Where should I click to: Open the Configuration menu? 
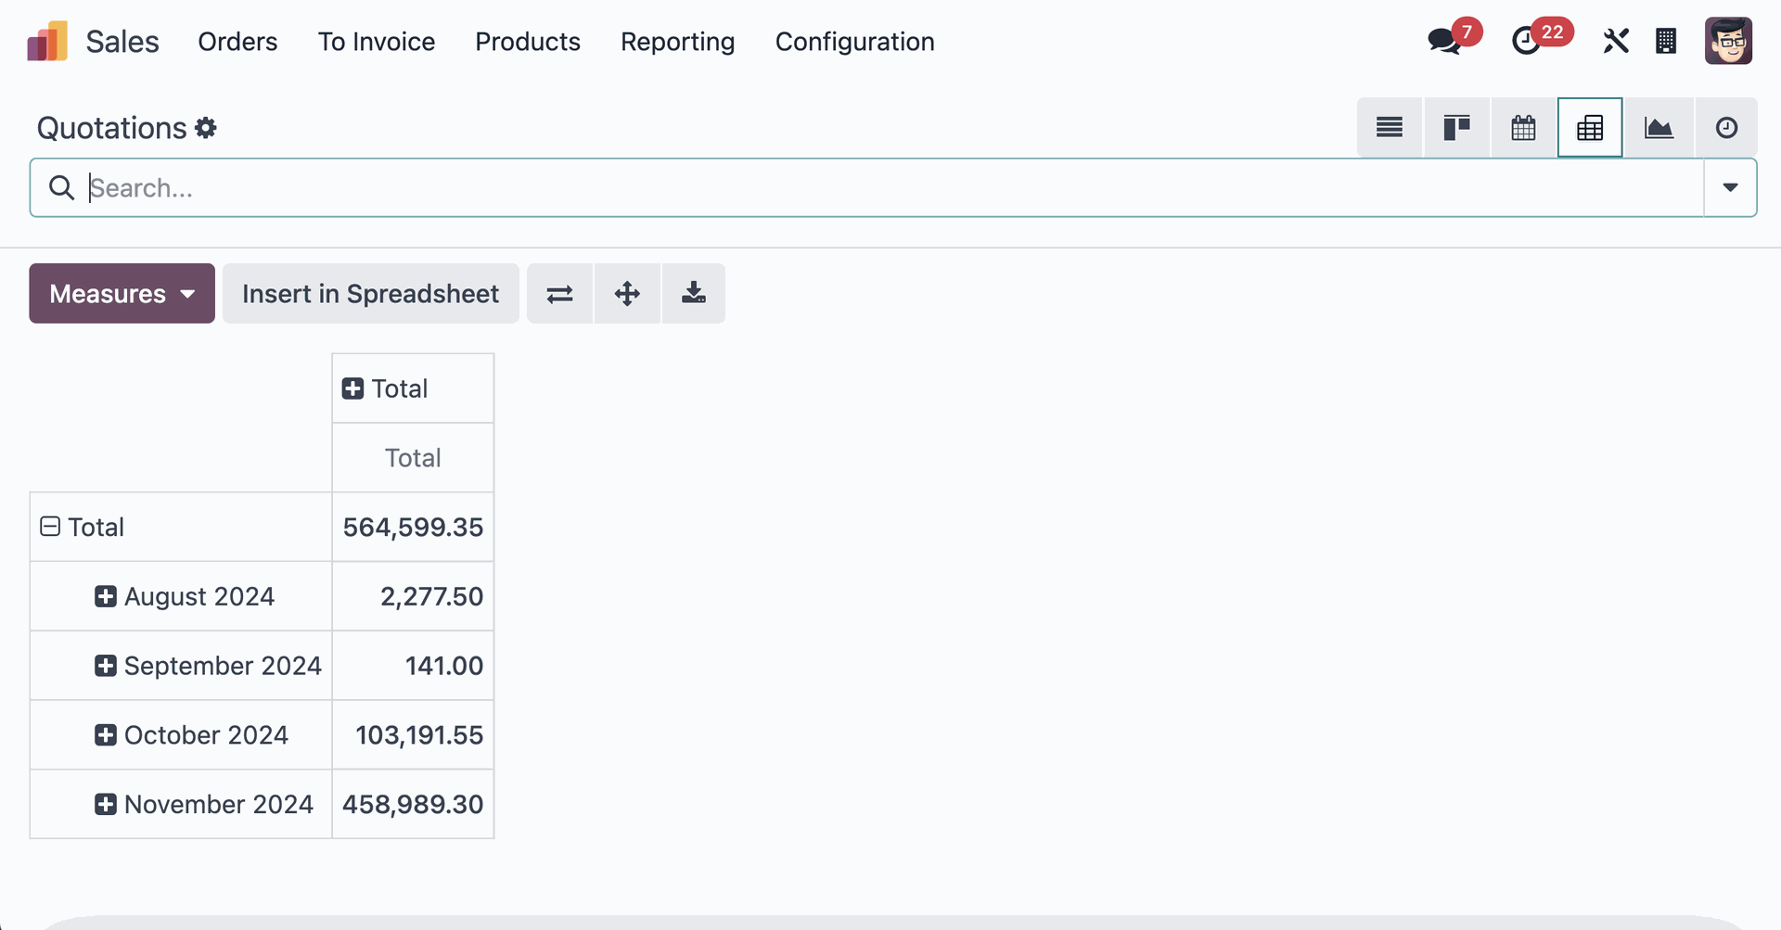(x=854, y=42)
